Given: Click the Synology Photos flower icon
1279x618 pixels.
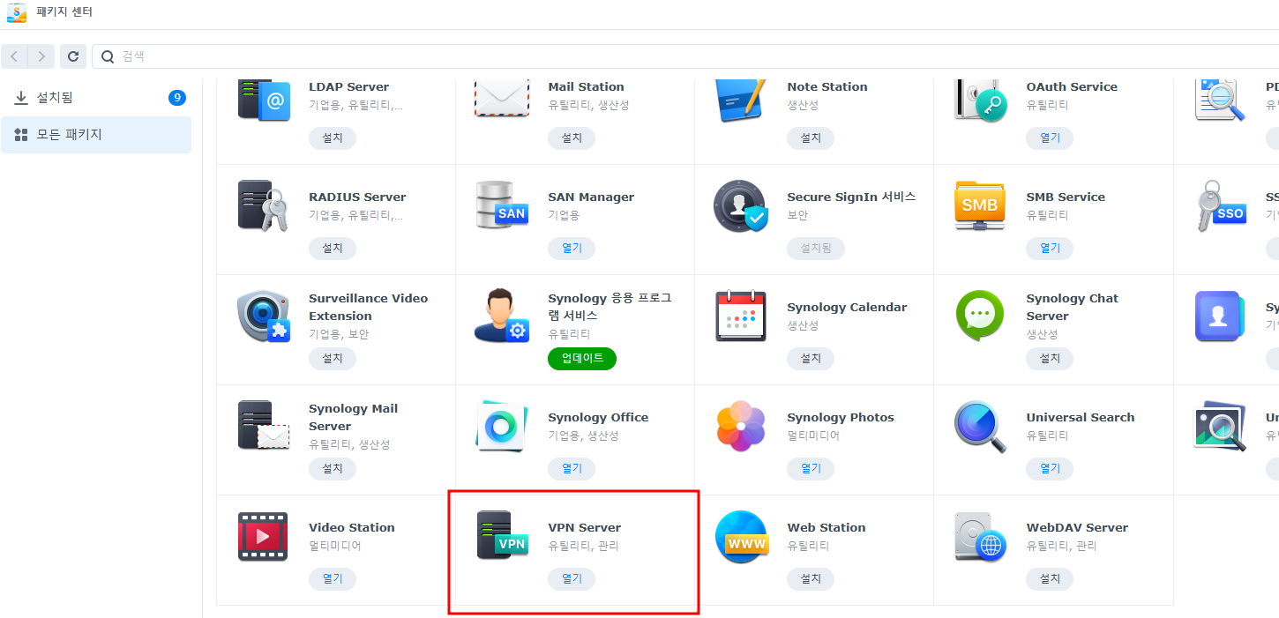Looking at the screenshot, I should pyautogui.click(x=741, y=427).
